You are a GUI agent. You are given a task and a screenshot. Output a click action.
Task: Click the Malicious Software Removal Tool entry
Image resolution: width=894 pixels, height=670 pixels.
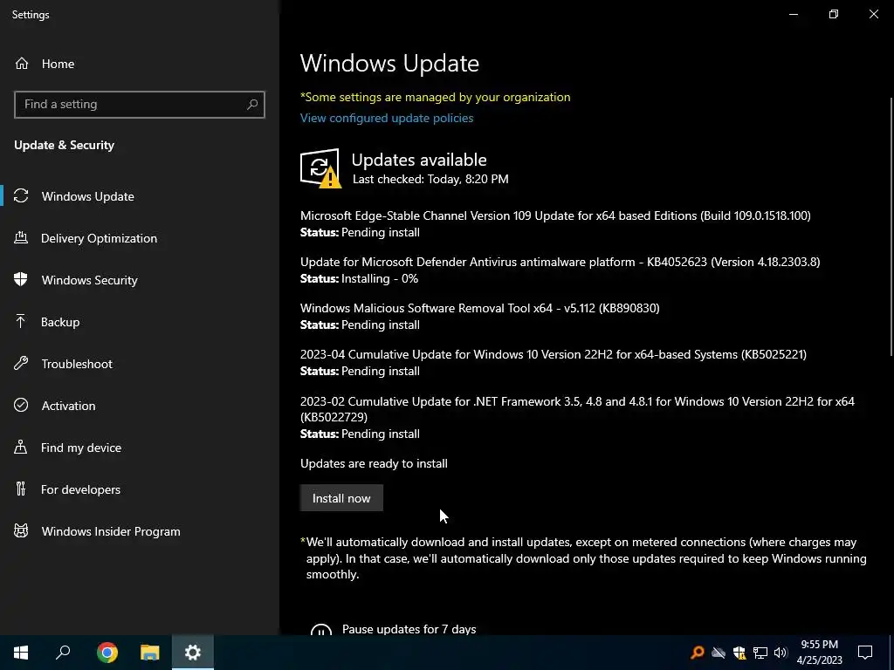(479, 308)
